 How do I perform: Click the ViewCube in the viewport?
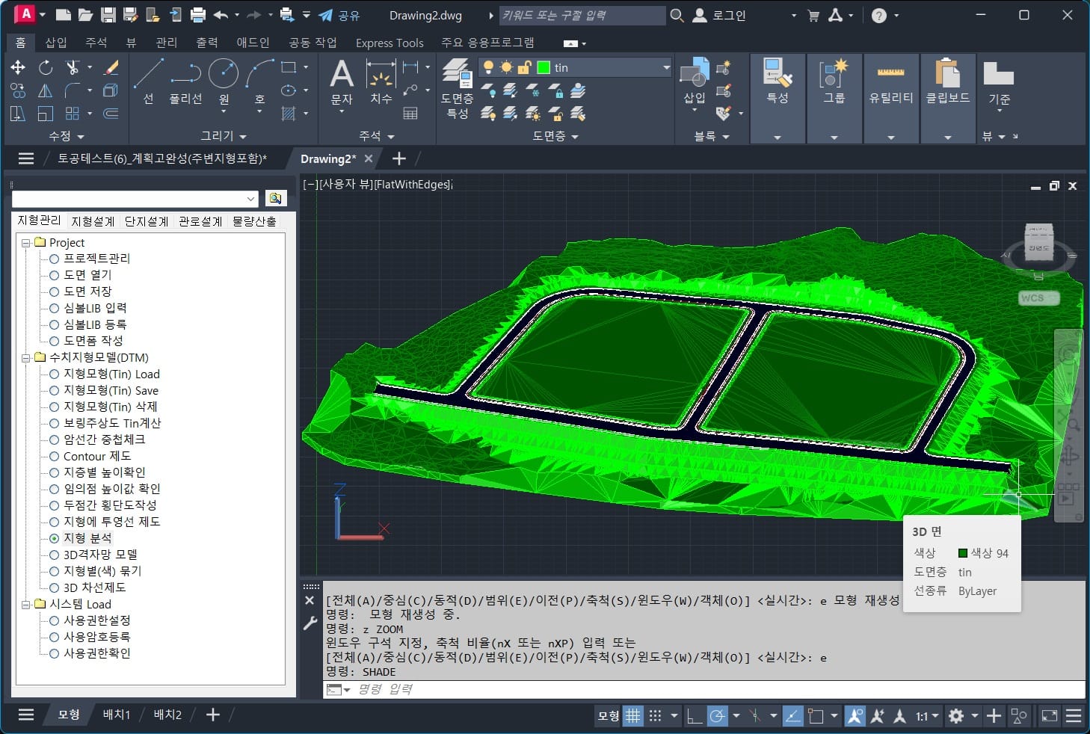pos(1038,244)
